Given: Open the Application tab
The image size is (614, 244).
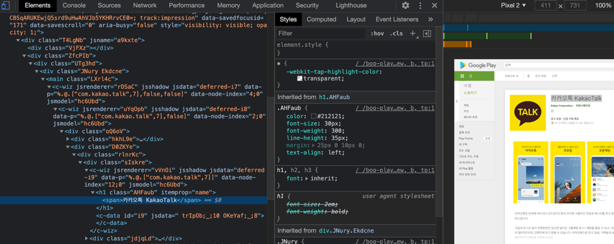Looking at the screenshot, I should coord(268,6).
